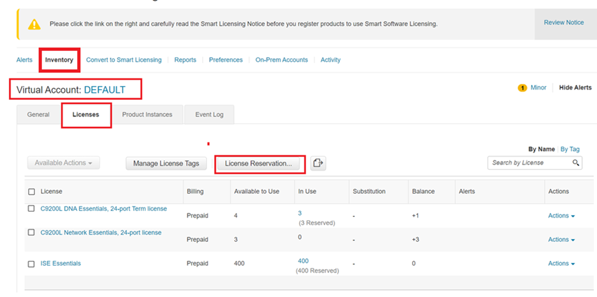Click the export licenses icon button
The image size is (597, 297).
coord(318,163)
